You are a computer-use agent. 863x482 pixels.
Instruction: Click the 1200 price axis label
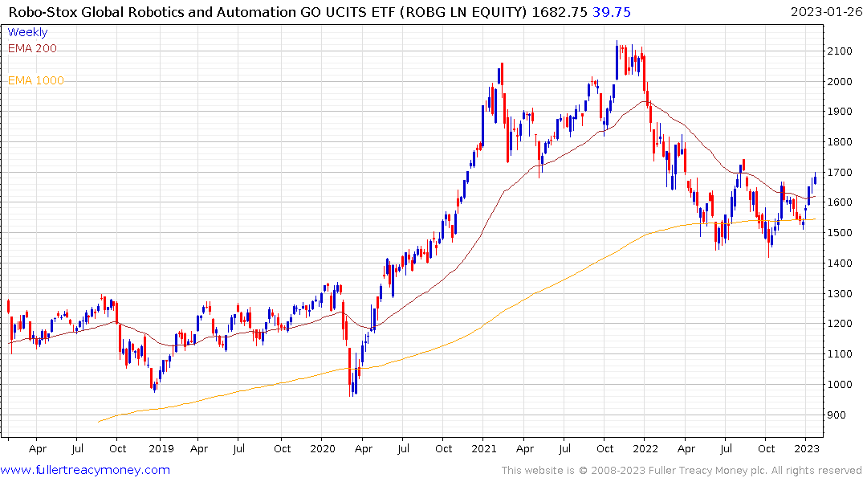pyautogui.click(x=840, y=324)
